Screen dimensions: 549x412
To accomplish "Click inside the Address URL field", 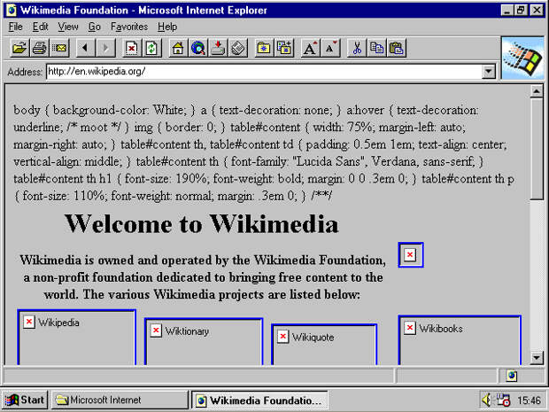I will pos(264,72).
